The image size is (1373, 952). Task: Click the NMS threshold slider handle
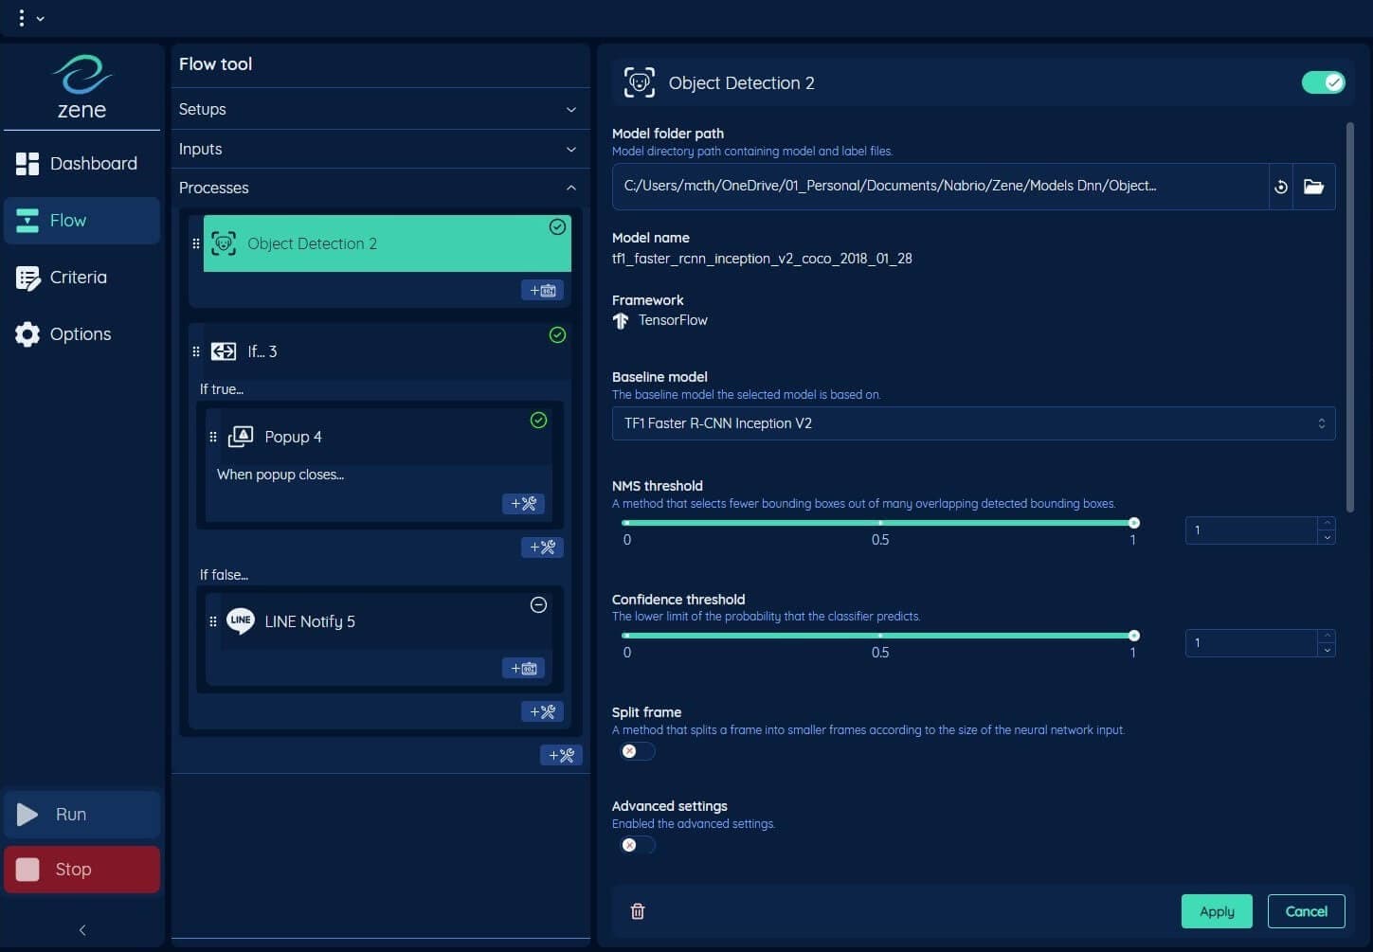tap(1133, 523)
